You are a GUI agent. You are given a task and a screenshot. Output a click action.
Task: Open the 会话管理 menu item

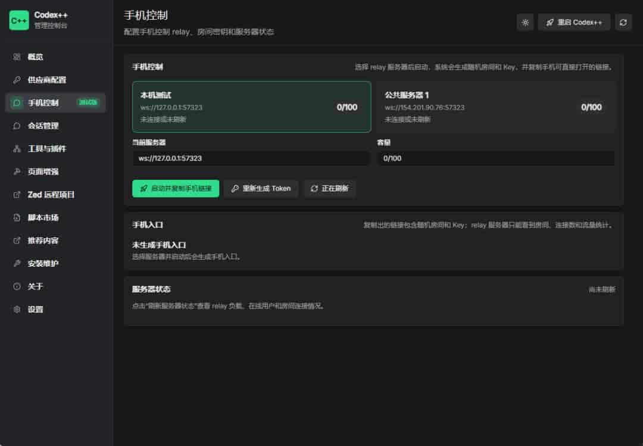(x=55, y=126)
